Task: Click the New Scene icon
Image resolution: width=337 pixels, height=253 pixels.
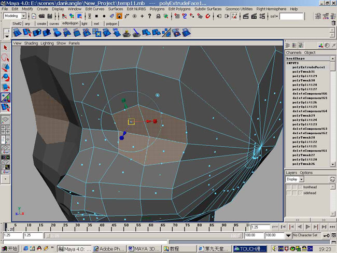Action: point(34,16)
